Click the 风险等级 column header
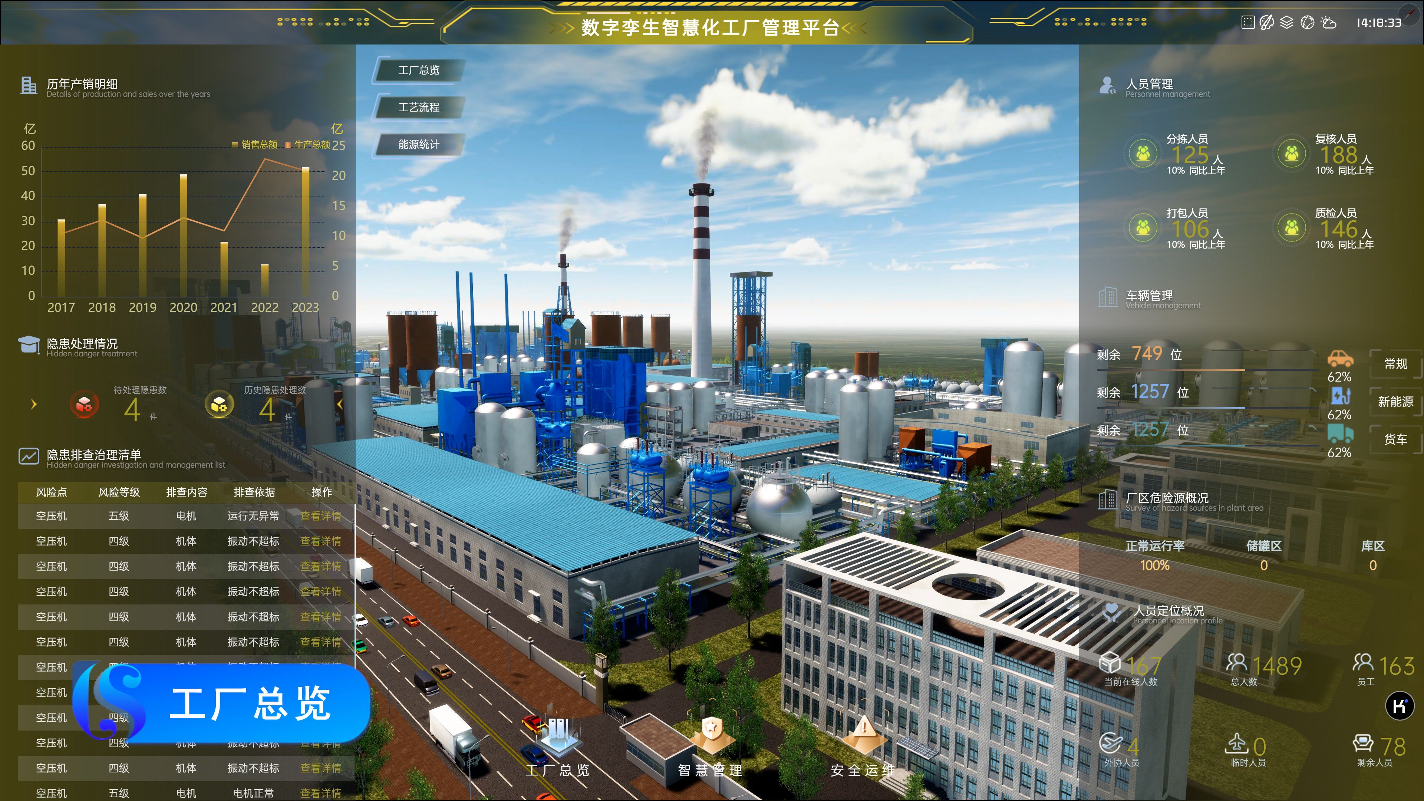Image resolution: width=1424 pixels, height=801 pixels. tap(119, 492)
